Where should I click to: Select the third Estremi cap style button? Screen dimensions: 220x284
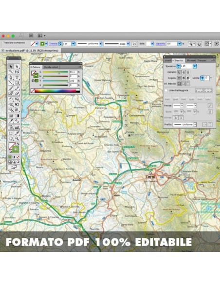tap(188, 72)
